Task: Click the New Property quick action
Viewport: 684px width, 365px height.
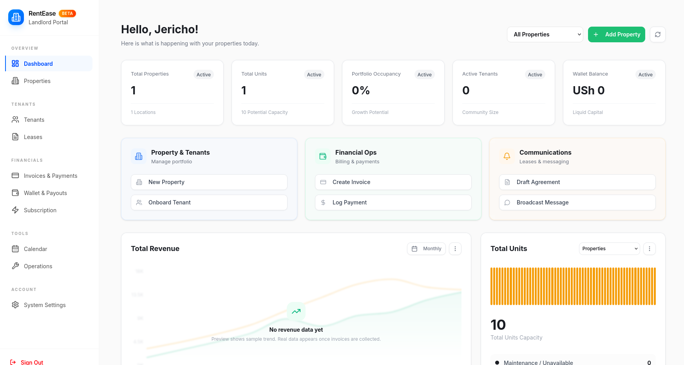Action: [x=209, y=182]
